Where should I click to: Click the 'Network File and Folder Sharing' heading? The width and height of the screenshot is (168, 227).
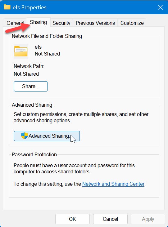47,36
